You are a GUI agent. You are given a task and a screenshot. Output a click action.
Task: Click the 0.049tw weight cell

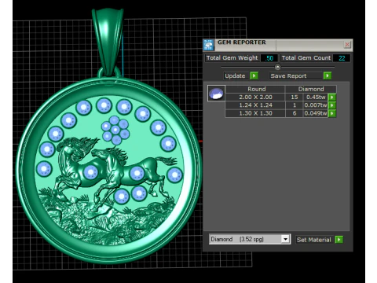click(316, 113)
